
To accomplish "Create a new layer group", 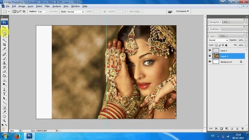I will [232, 129].
